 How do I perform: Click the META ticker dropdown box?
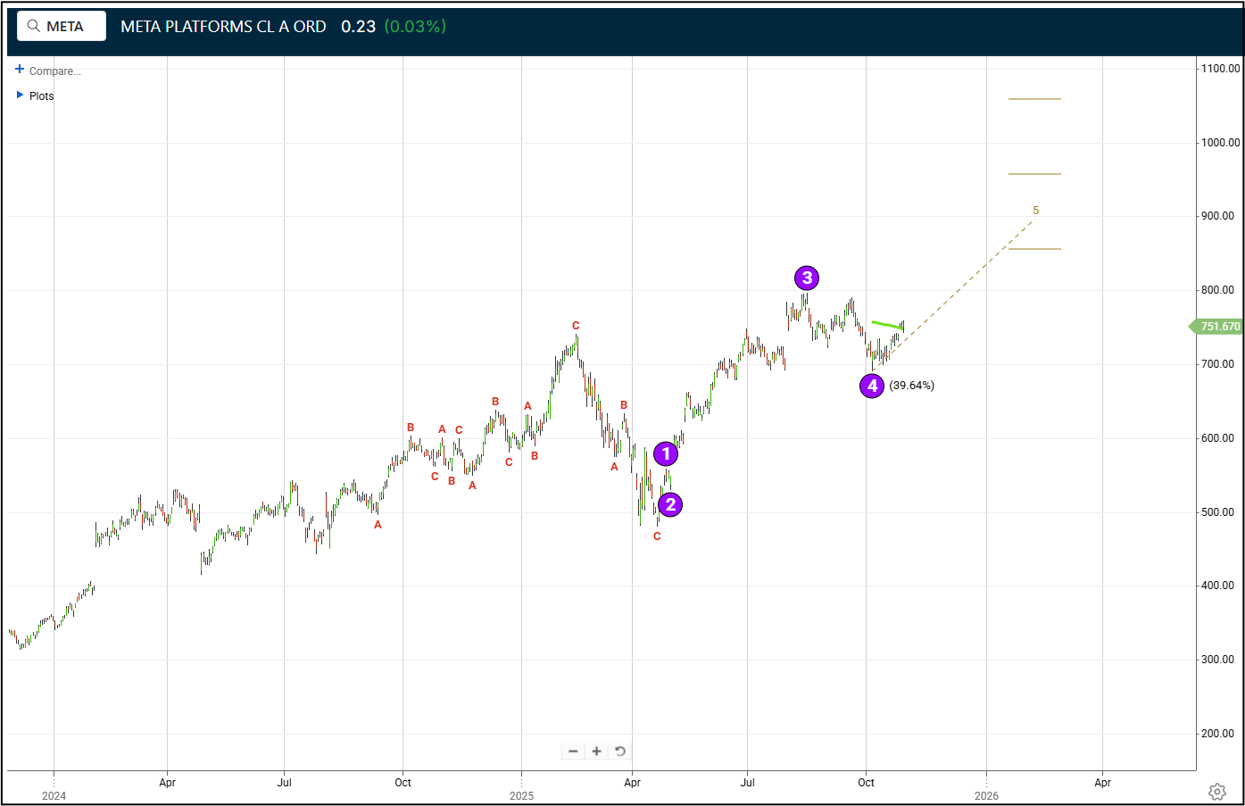pyautogui.click(x=61, y=25)
